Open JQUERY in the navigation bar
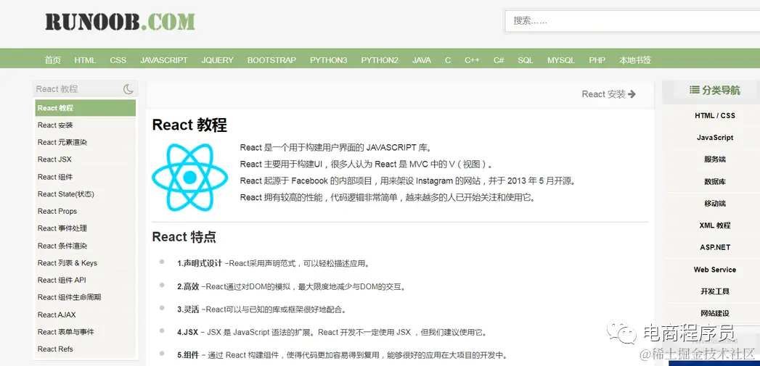This screenshot has width=760, height=366. pyautogui.click(x=217, y=60)
